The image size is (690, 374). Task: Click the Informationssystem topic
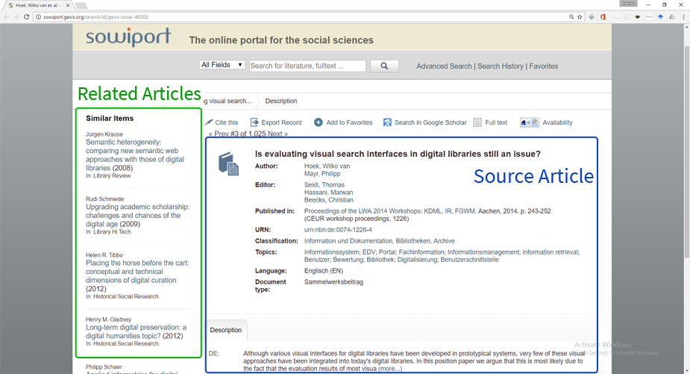click(332, 252)
